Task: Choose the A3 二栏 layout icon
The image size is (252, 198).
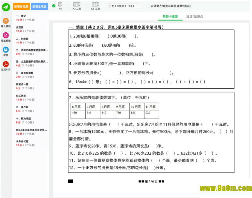Action: coord(77,4)
